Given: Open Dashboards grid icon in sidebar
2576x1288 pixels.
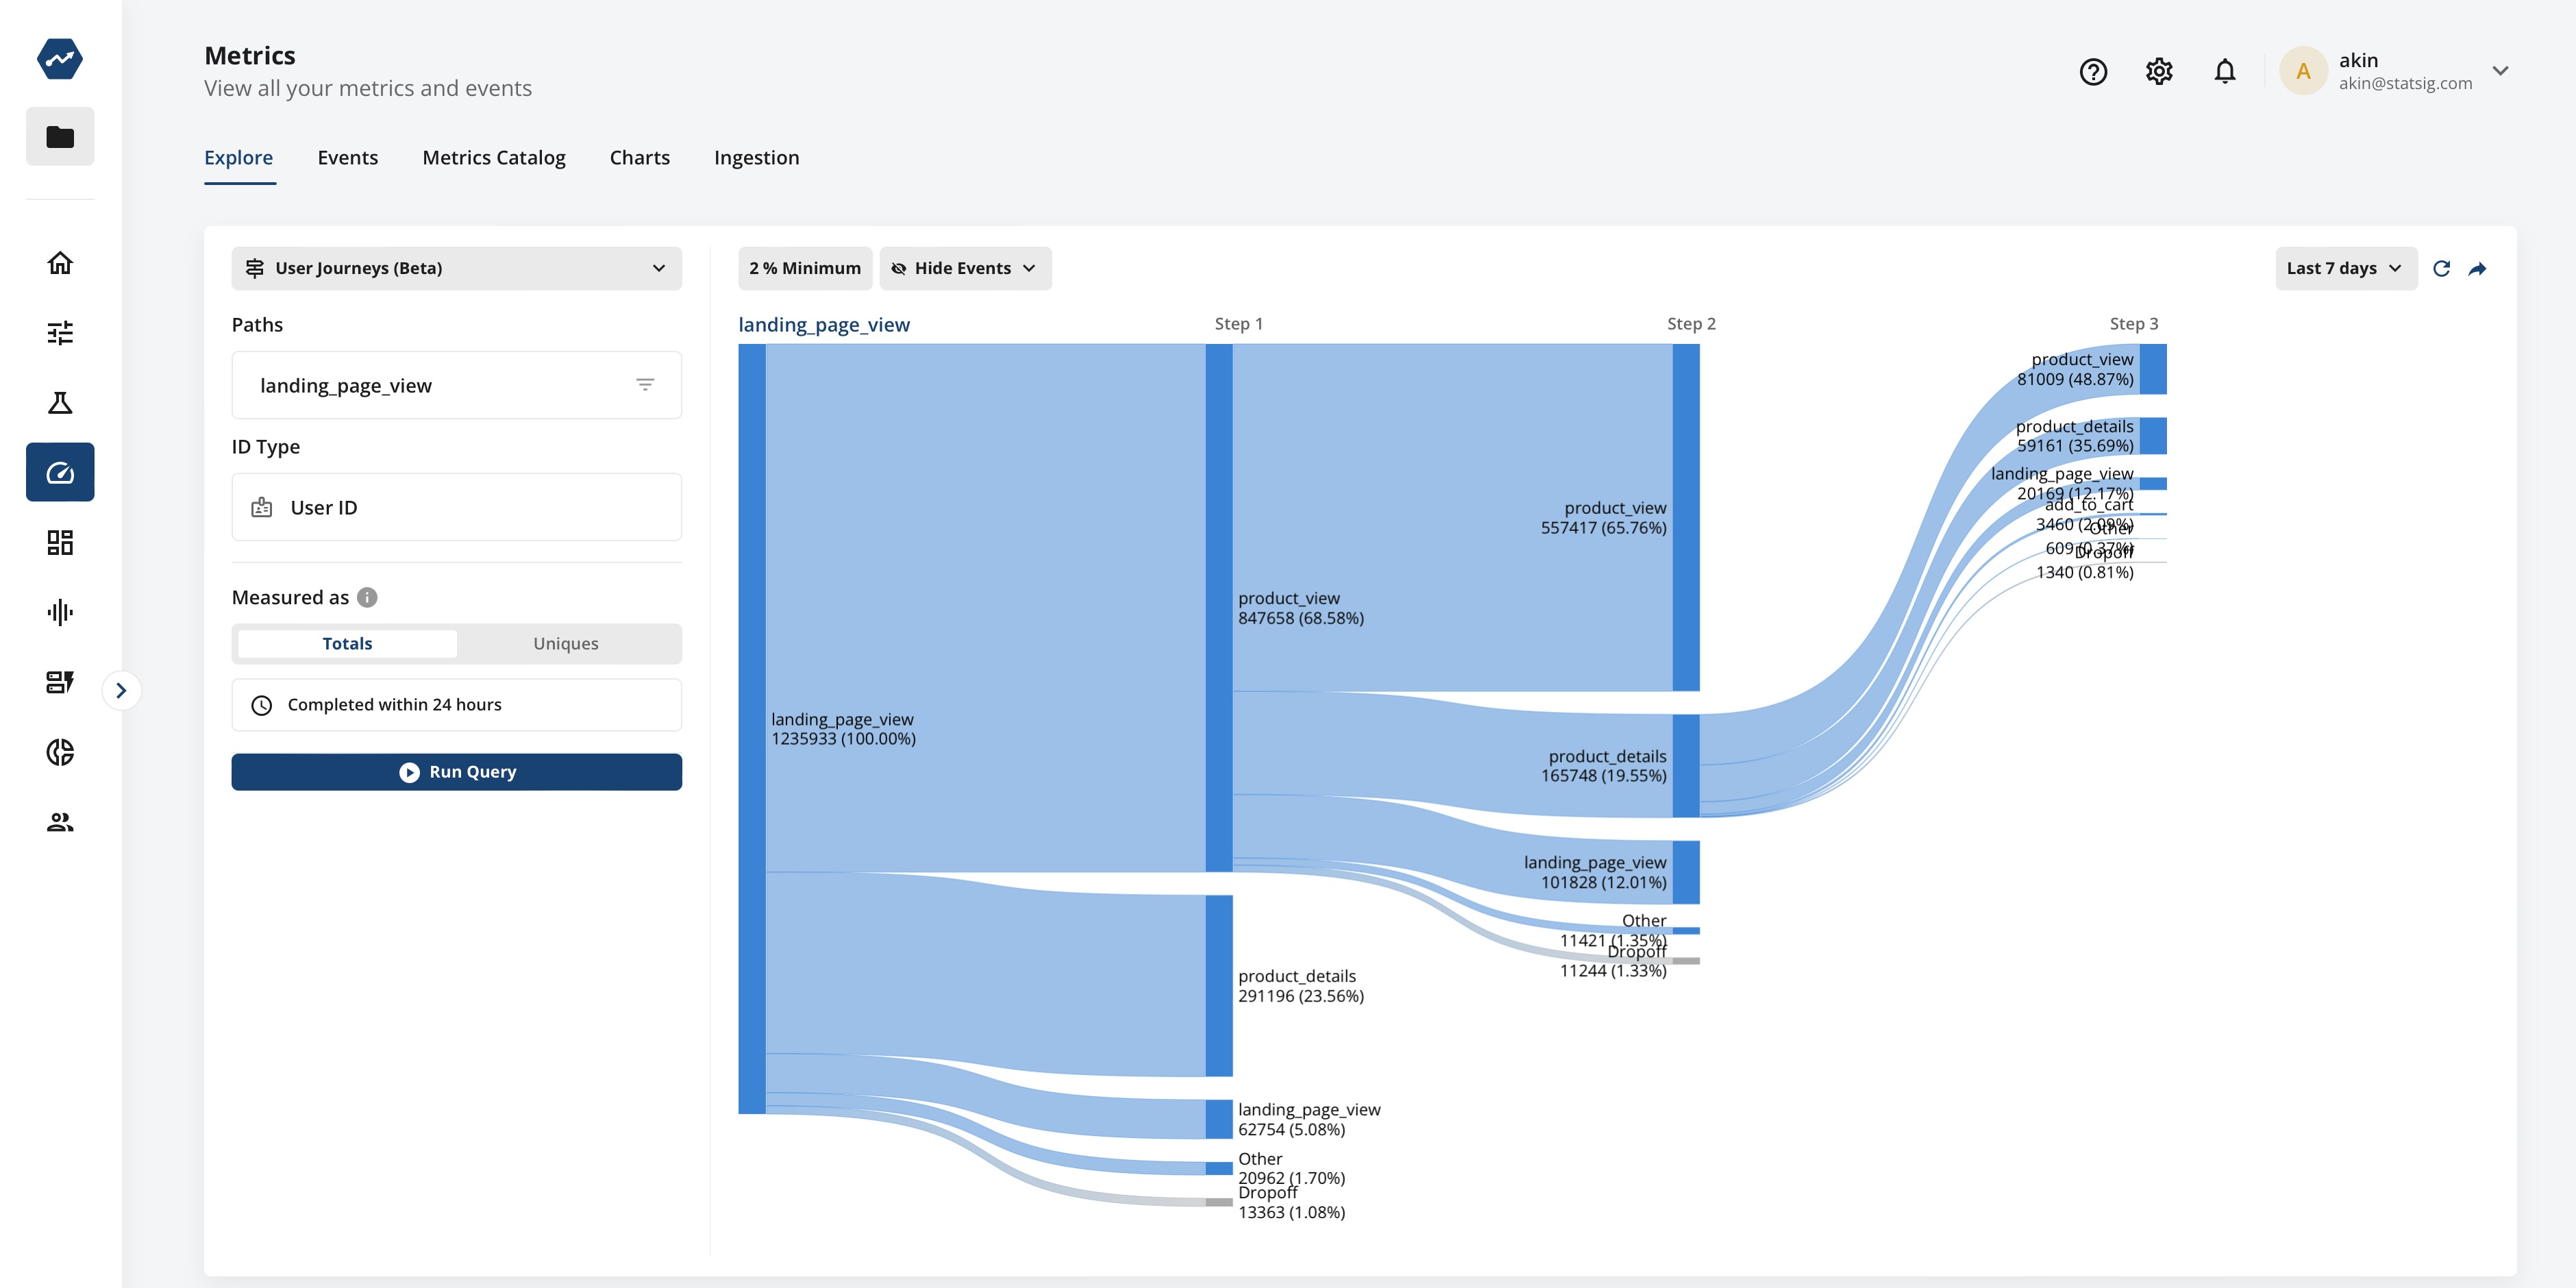Looking at the screenshot, I should pos(60,542).
